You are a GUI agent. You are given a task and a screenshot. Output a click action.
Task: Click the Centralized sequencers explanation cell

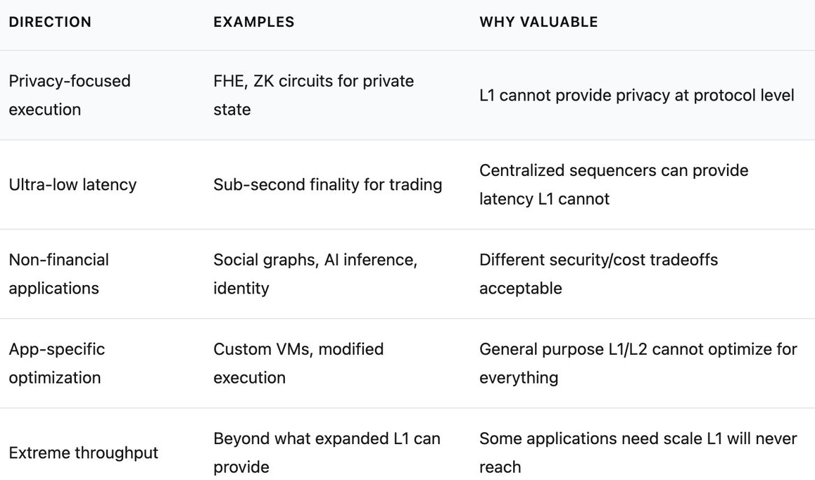coord(614,184)
